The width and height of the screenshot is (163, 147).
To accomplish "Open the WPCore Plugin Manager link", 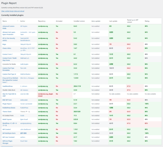I will tap(7, 142).
